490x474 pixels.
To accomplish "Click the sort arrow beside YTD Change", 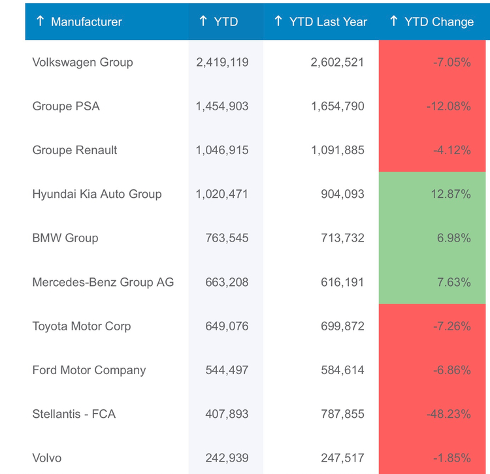I will point(394,22).
